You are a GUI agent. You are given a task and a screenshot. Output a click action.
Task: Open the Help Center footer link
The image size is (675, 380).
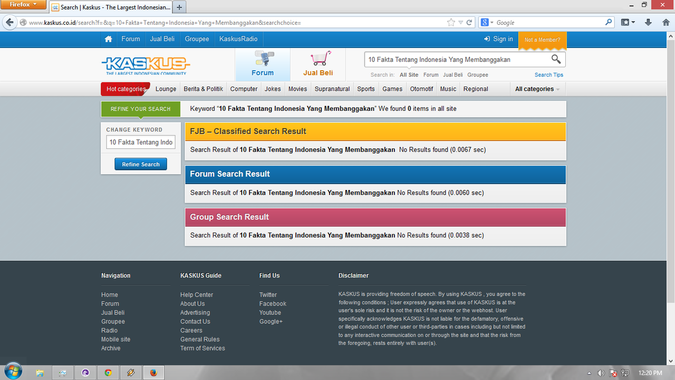[x=197, y=295]
